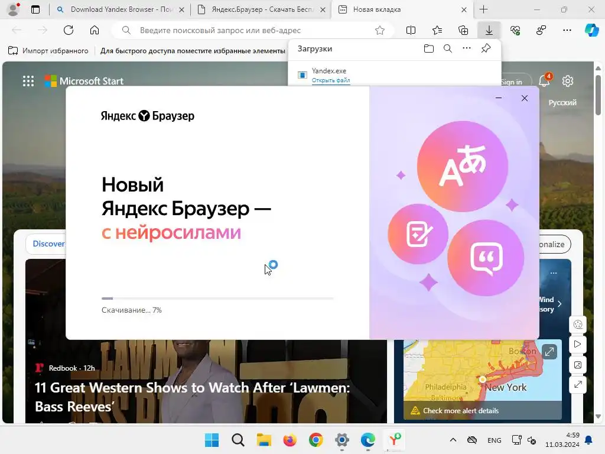Image resolution: width=605 pixels, height=454 pixels.
Task: Click the image background side button
Action: 578,365
